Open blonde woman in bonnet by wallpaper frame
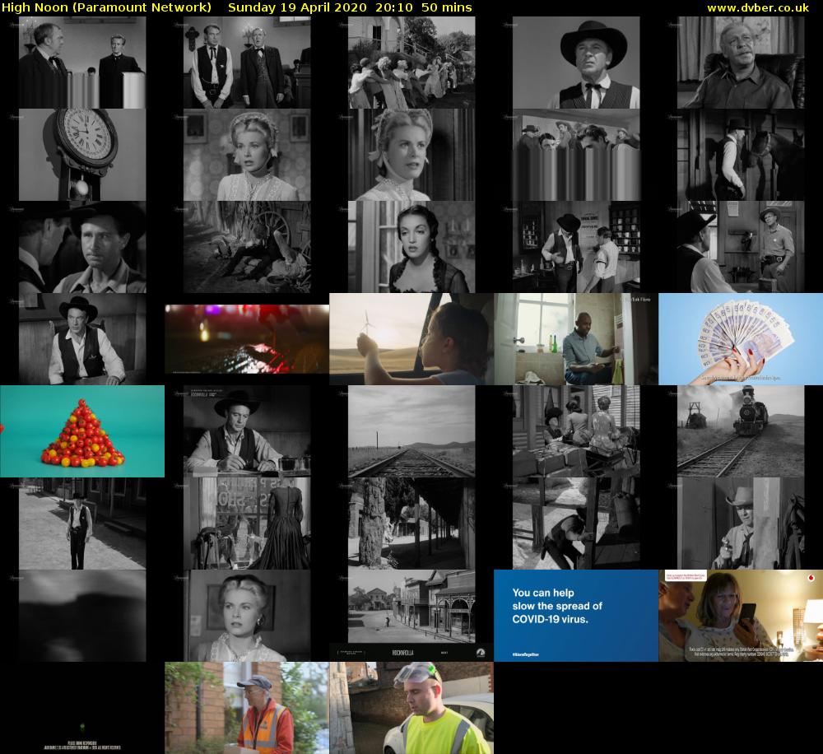 pyautogui.click(x=247, y=155)
